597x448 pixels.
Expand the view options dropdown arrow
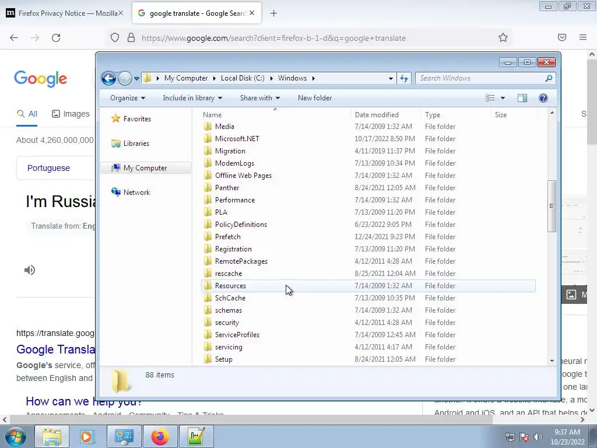click(503, 98)
